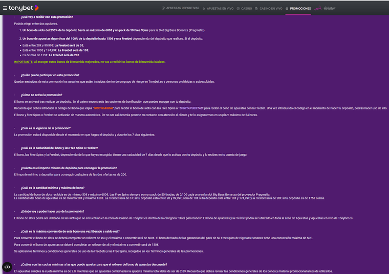Open the Aviator game link

click(330, 8)
